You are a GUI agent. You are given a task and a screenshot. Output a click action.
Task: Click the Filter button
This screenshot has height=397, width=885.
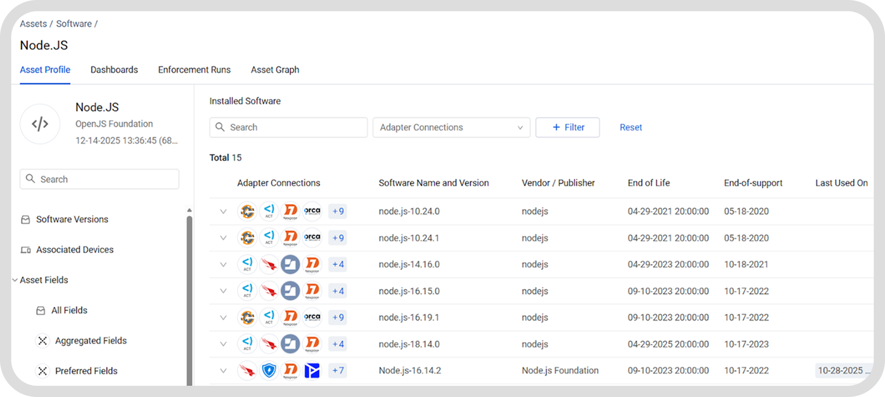click(x=568, y=127)
